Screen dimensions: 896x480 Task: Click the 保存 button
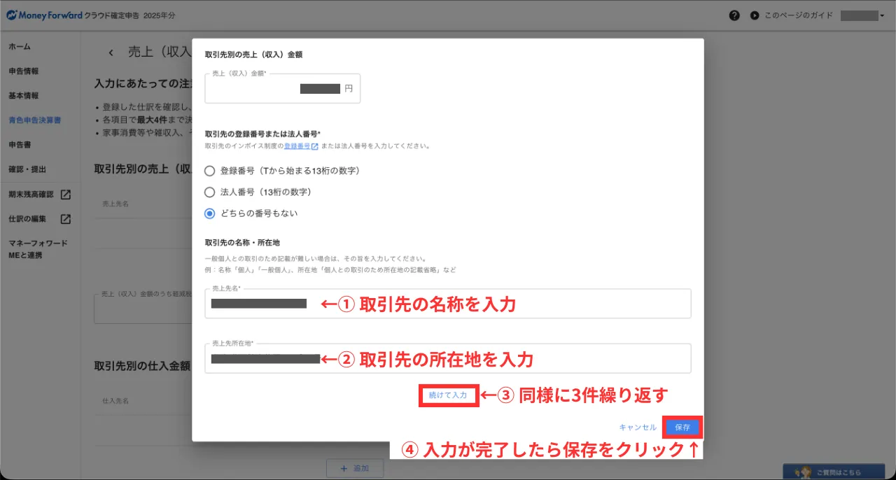click(682, 427)
